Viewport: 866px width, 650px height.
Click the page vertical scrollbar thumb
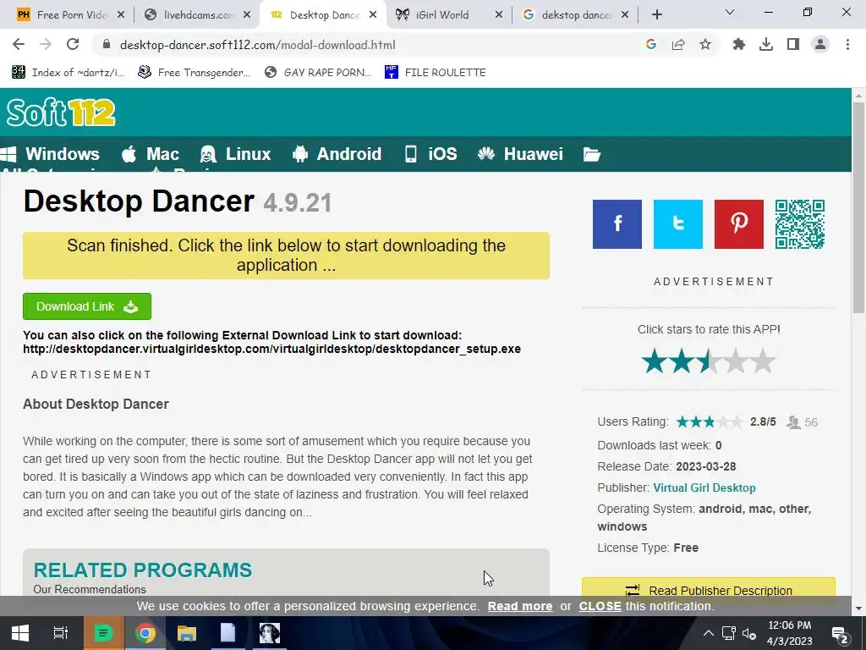859,207
